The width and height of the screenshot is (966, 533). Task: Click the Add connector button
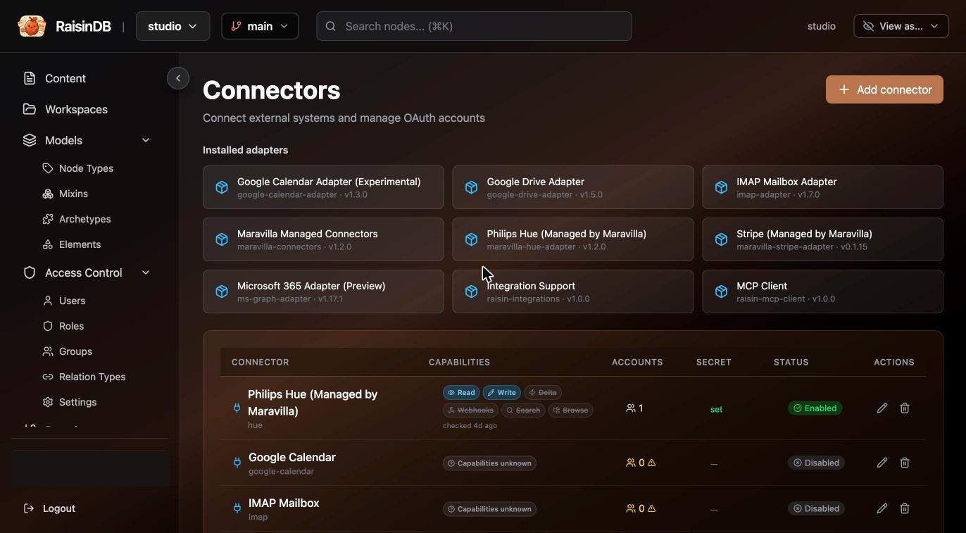point(884,89)
